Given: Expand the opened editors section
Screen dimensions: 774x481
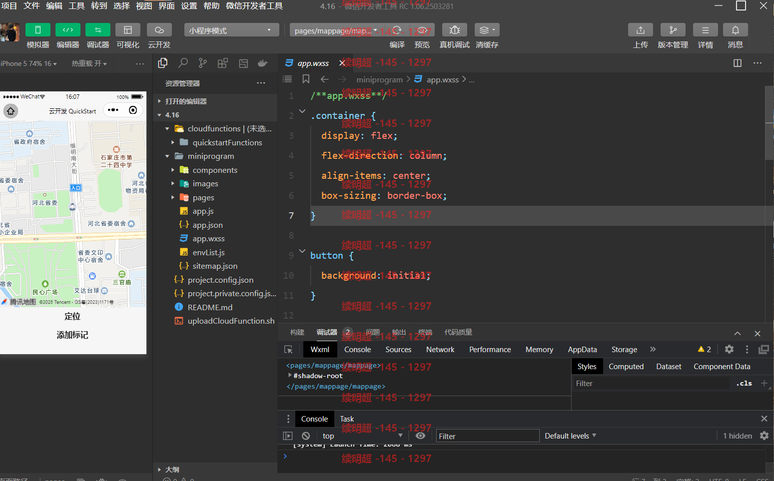Looking at the screenshot, I should pyautogui.click(x=215, y=101).
